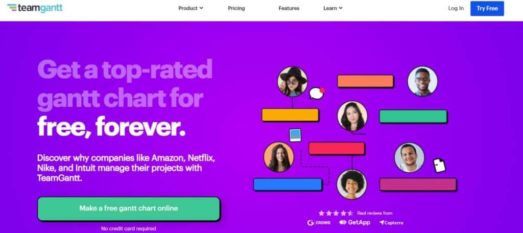Click the blue task bar
This screenshot has width=523, height=233.
[288, 184]
